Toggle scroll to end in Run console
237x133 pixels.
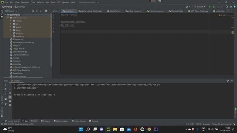10,97
